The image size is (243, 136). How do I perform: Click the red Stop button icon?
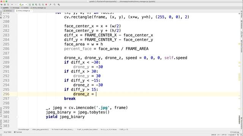[46, 5]
